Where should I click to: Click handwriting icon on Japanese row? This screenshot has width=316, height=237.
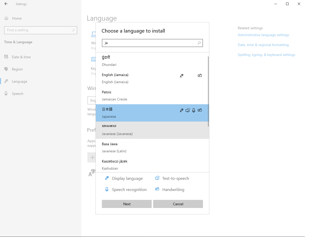point(200,110)
